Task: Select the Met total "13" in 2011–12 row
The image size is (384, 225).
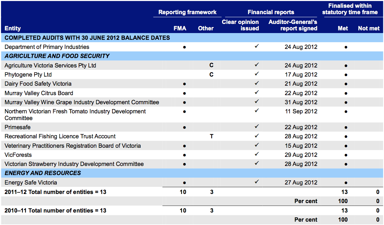Action: 345,192
